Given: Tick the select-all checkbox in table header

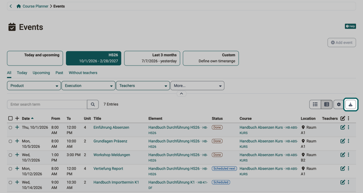Looking at the screenshot, I should [x=10, y=118].
